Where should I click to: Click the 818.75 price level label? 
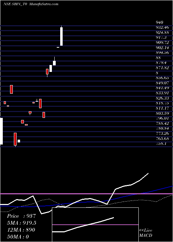click(162, 103)
